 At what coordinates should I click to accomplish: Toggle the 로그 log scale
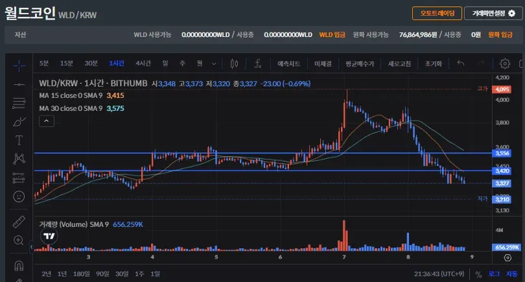(494, 274)
